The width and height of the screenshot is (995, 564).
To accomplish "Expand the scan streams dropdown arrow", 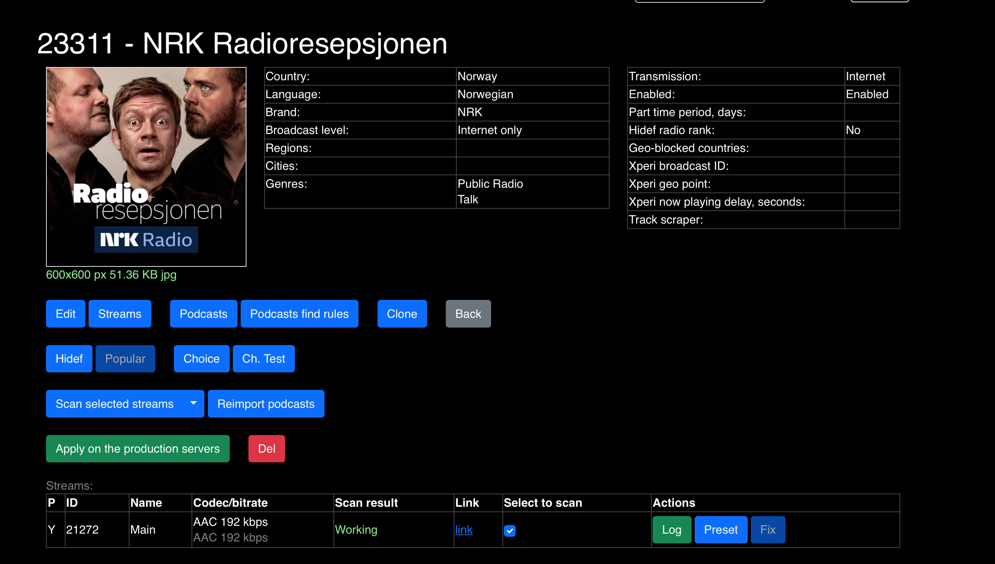I will pyautogui.click(x=193, y=404).
